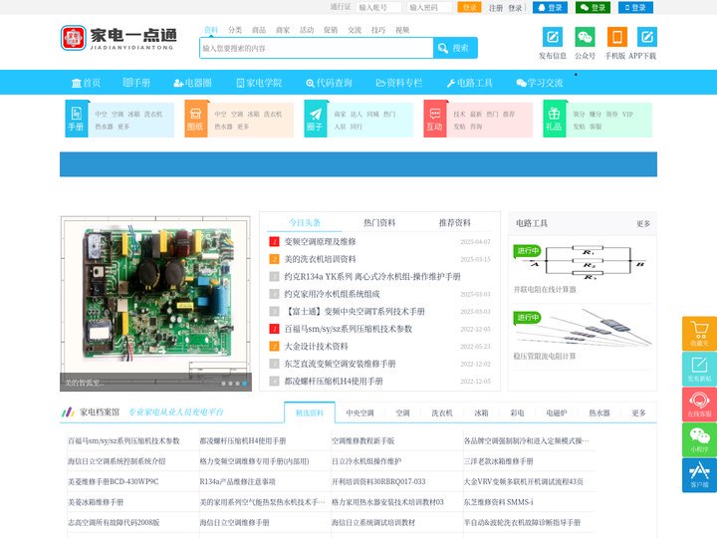The height and width of the screenshot is (538, 717).
Task: Open the 手机版 mobile icon
Action: tap(616, 37)
